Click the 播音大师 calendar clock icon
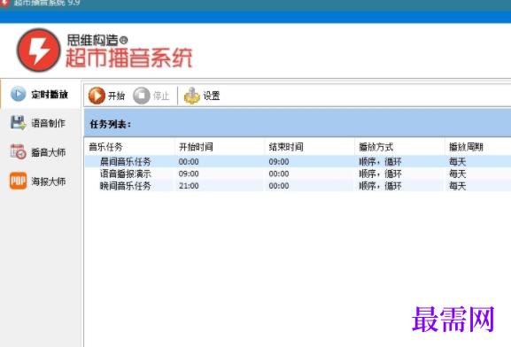 coord(19,152)
